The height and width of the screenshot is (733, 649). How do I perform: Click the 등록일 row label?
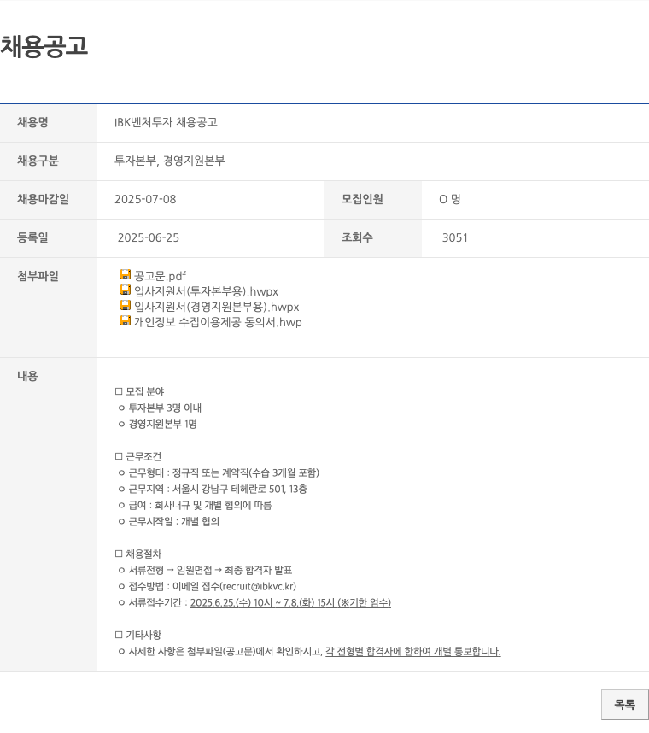click(x=32, y=237)
